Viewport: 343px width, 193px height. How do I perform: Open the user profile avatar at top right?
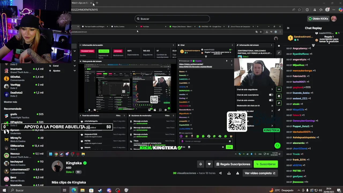(334, 19)
